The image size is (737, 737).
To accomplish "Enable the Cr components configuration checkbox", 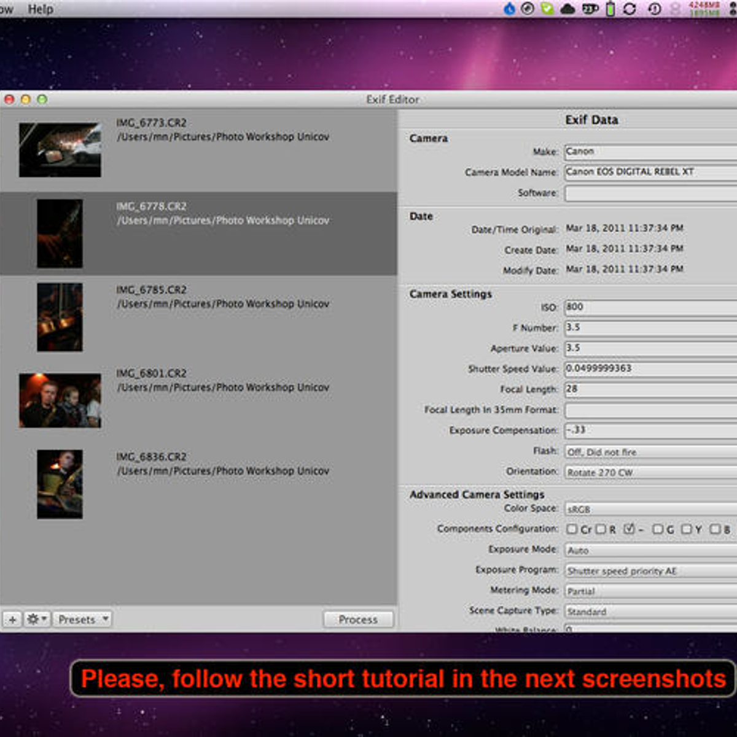I will point(571,528).
